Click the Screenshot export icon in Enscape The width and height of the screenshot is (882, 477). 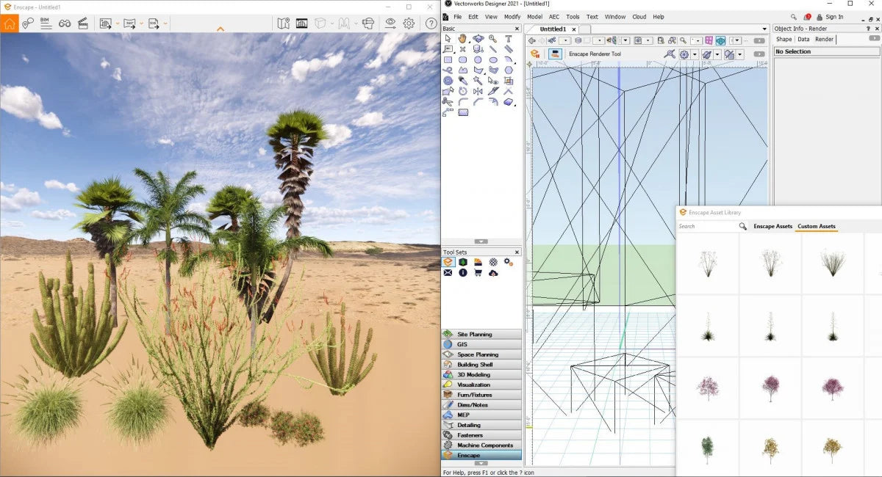click(x=105, y=23)
